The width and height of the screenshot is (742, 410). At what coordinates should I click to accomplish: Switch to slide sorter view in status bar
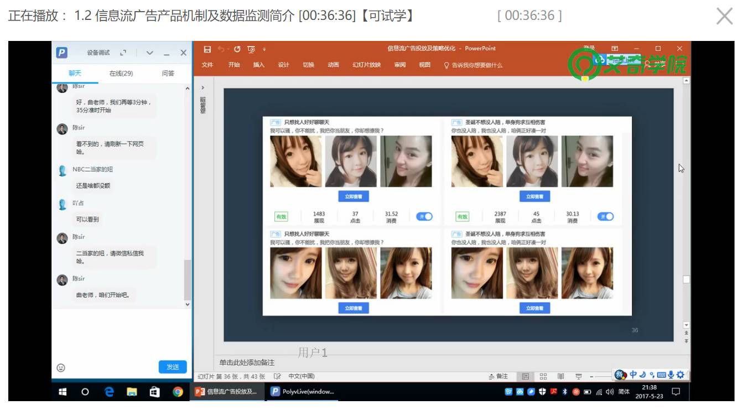(543, 376)
